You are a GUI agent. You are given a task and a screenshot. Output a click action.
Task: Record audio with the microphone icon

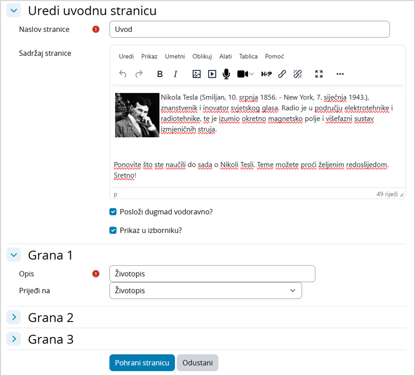click(x=226, y=74)
